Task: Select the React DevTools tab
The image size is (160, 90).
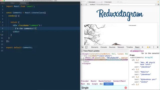Action: click(137, 47)
